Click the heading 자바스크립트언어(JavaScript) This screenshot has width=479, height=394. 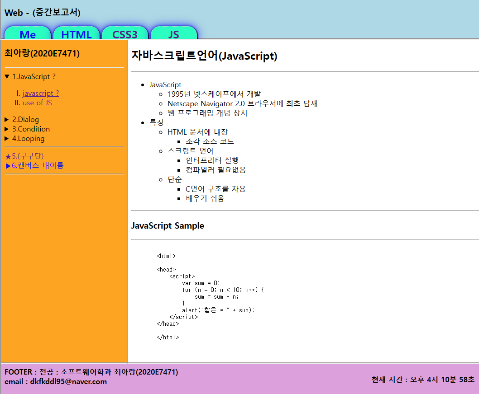coord(204,56)
